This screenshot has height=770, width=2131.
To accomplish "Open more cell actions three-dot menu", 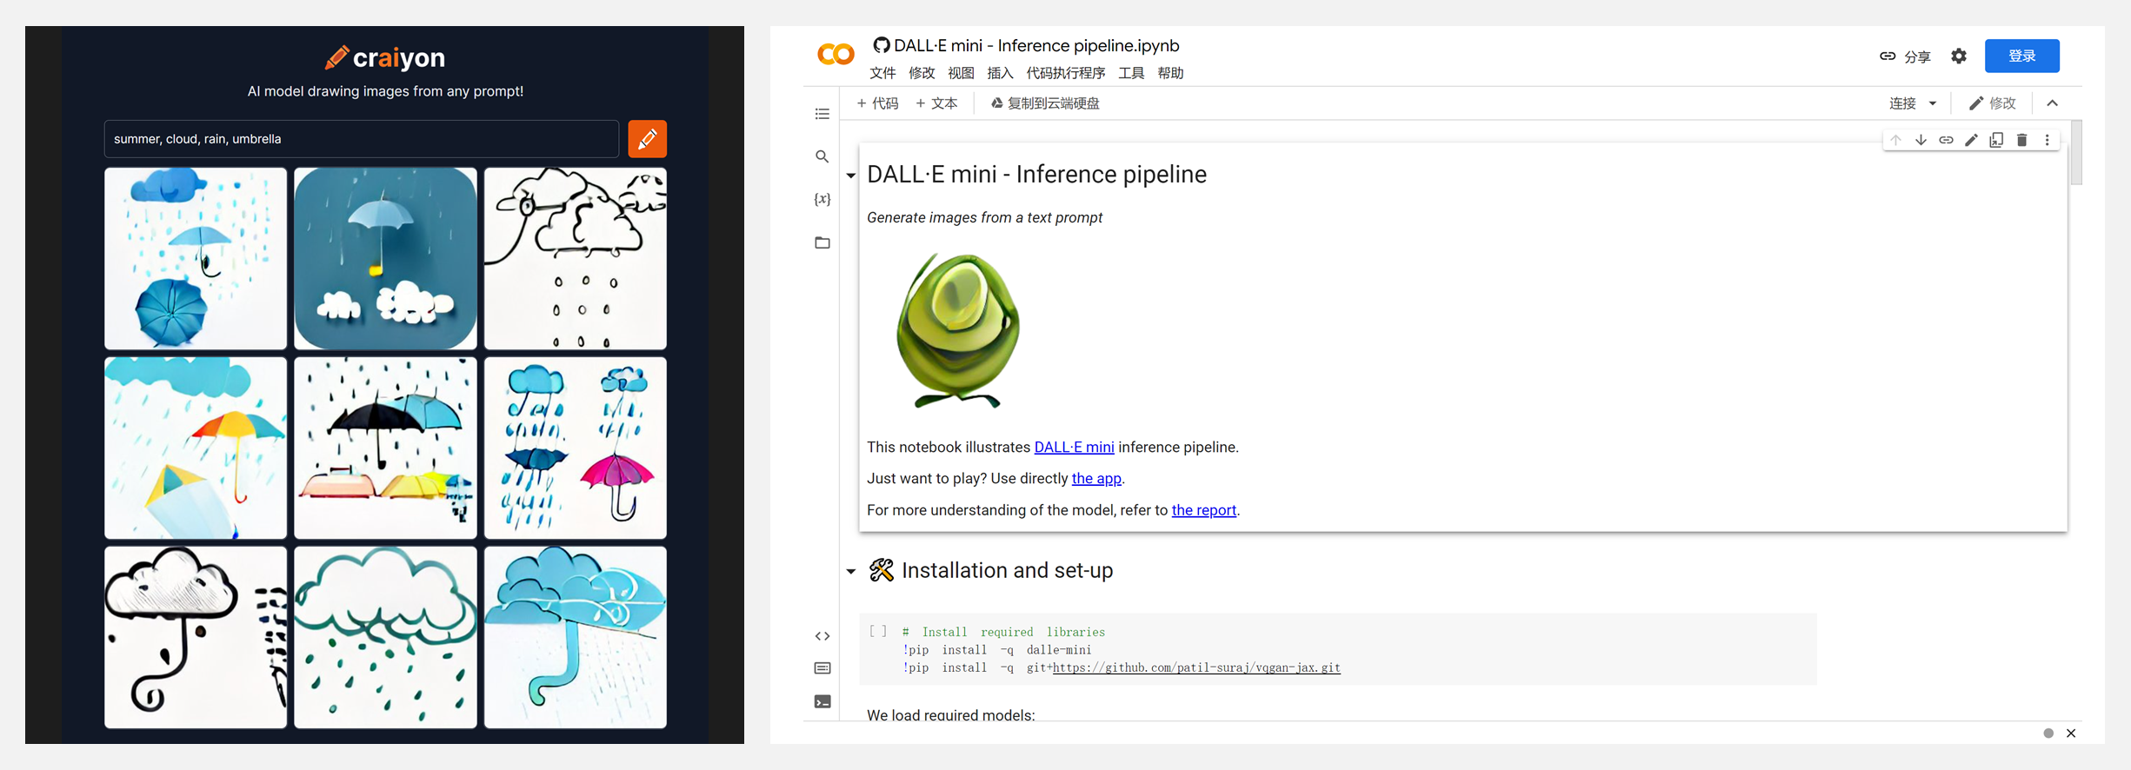I will tap(2047, 140).
